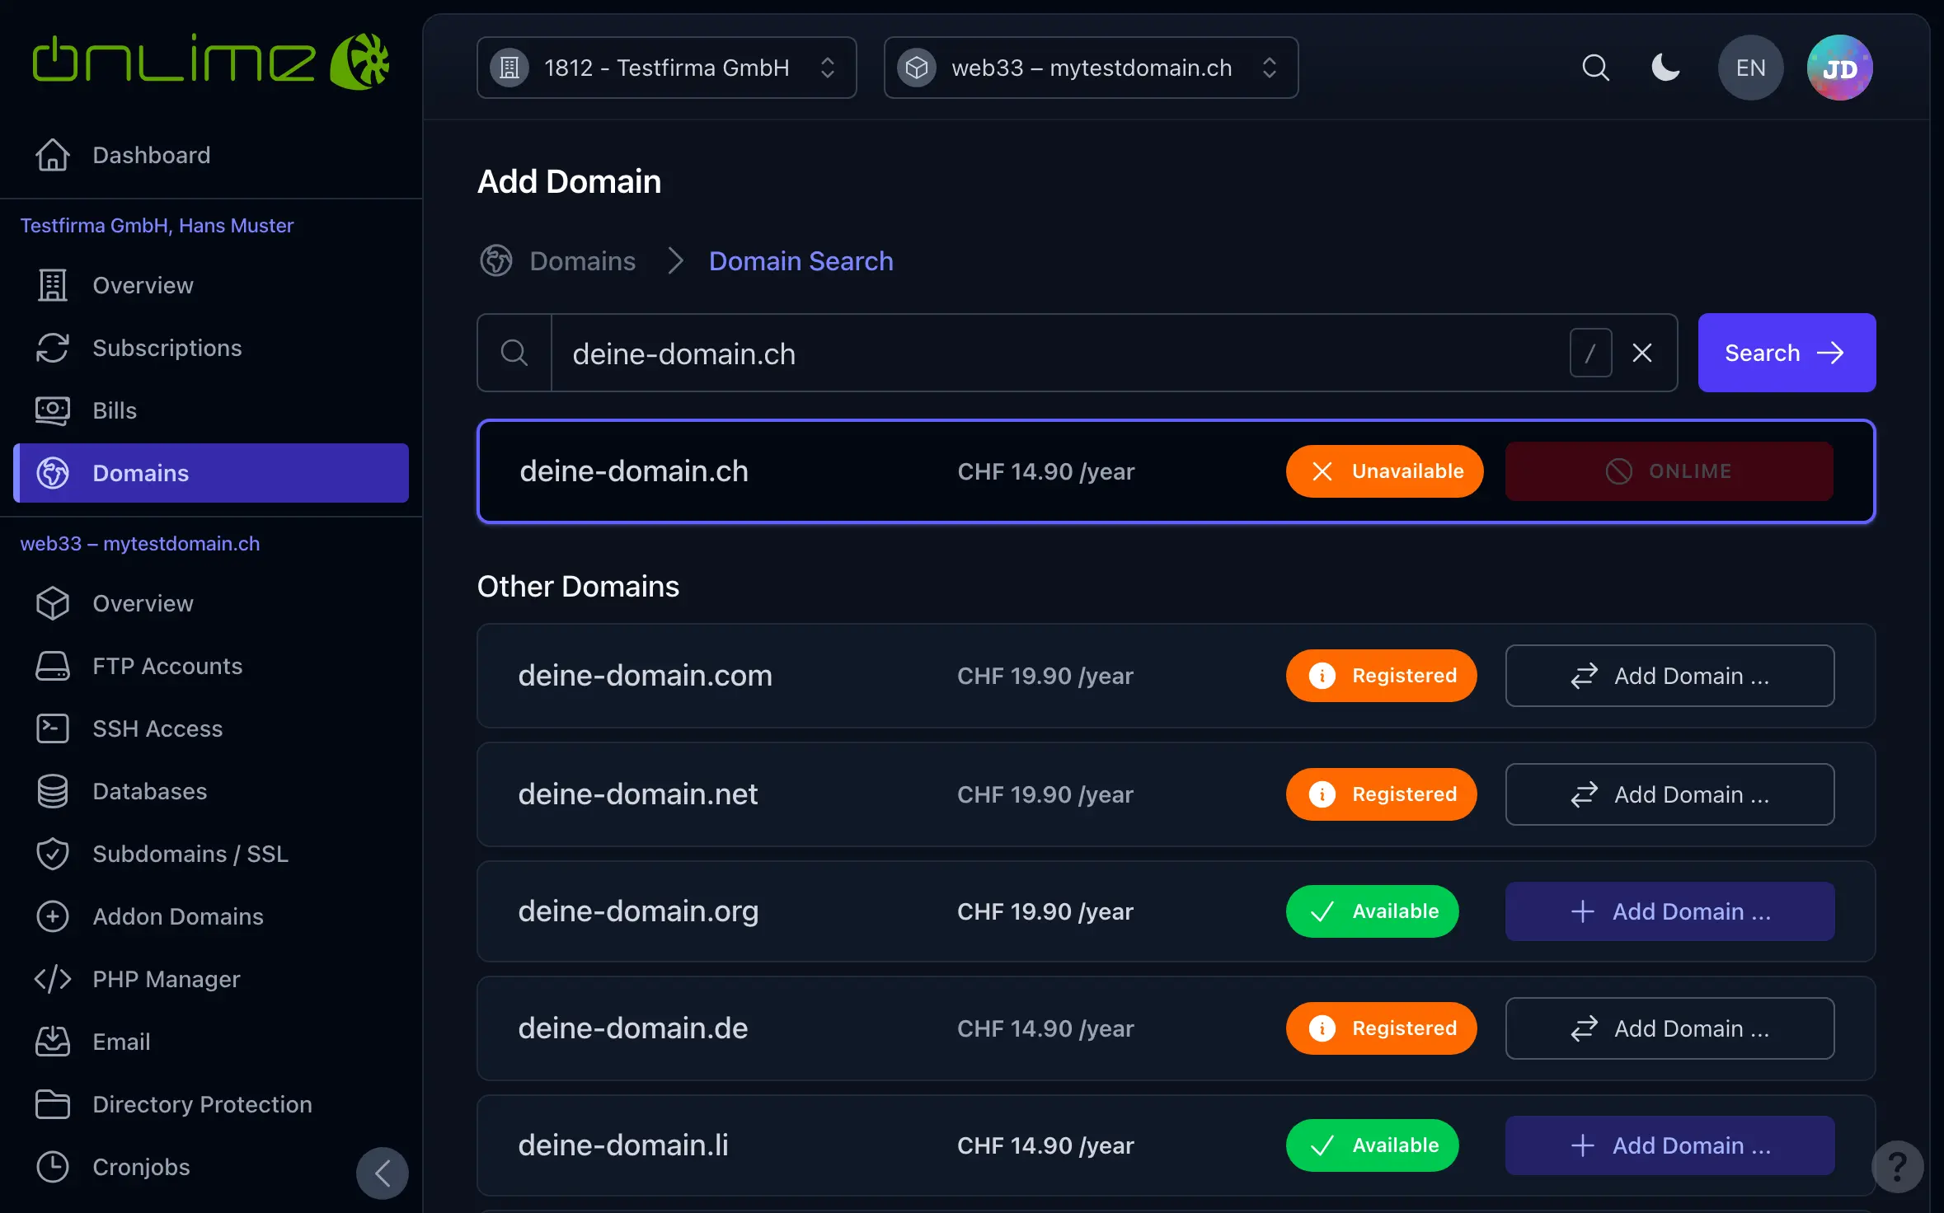Open the 1812 - Testfirma GmbH selector
Viewport: 1944px width, 1213px height.
pos(666,68)
